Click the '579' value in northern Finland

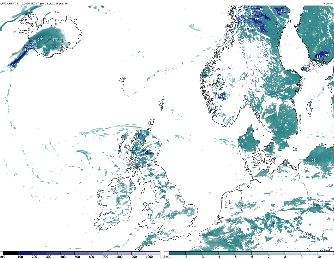coord(305,11)
